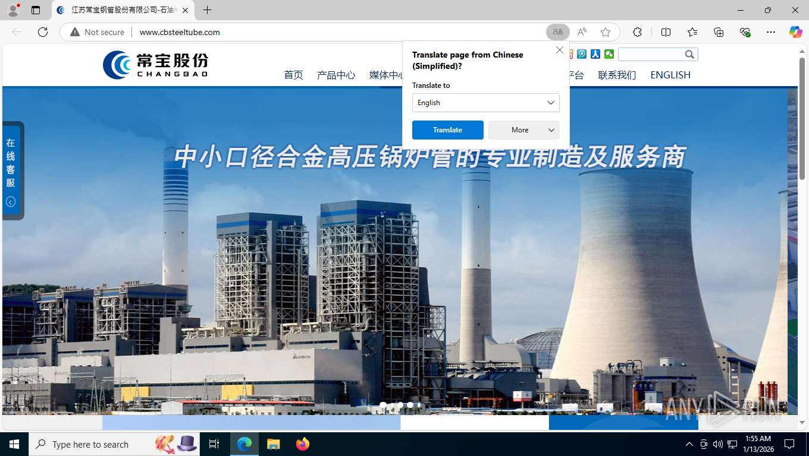This screenshot has height=456, width=809.
Task: Open the Favorites list icon
Action: (x=692, y=32)
